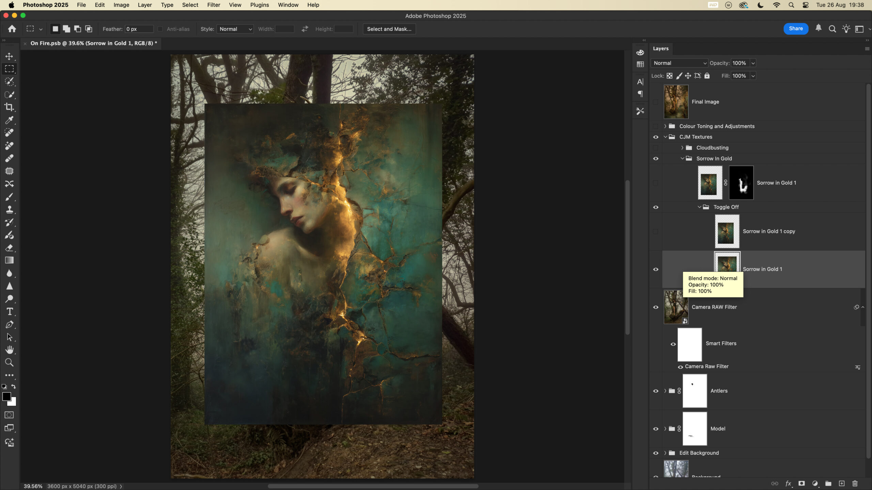Select the Eyedropper tool
This screenshot has width=872, height=490.
9,120
